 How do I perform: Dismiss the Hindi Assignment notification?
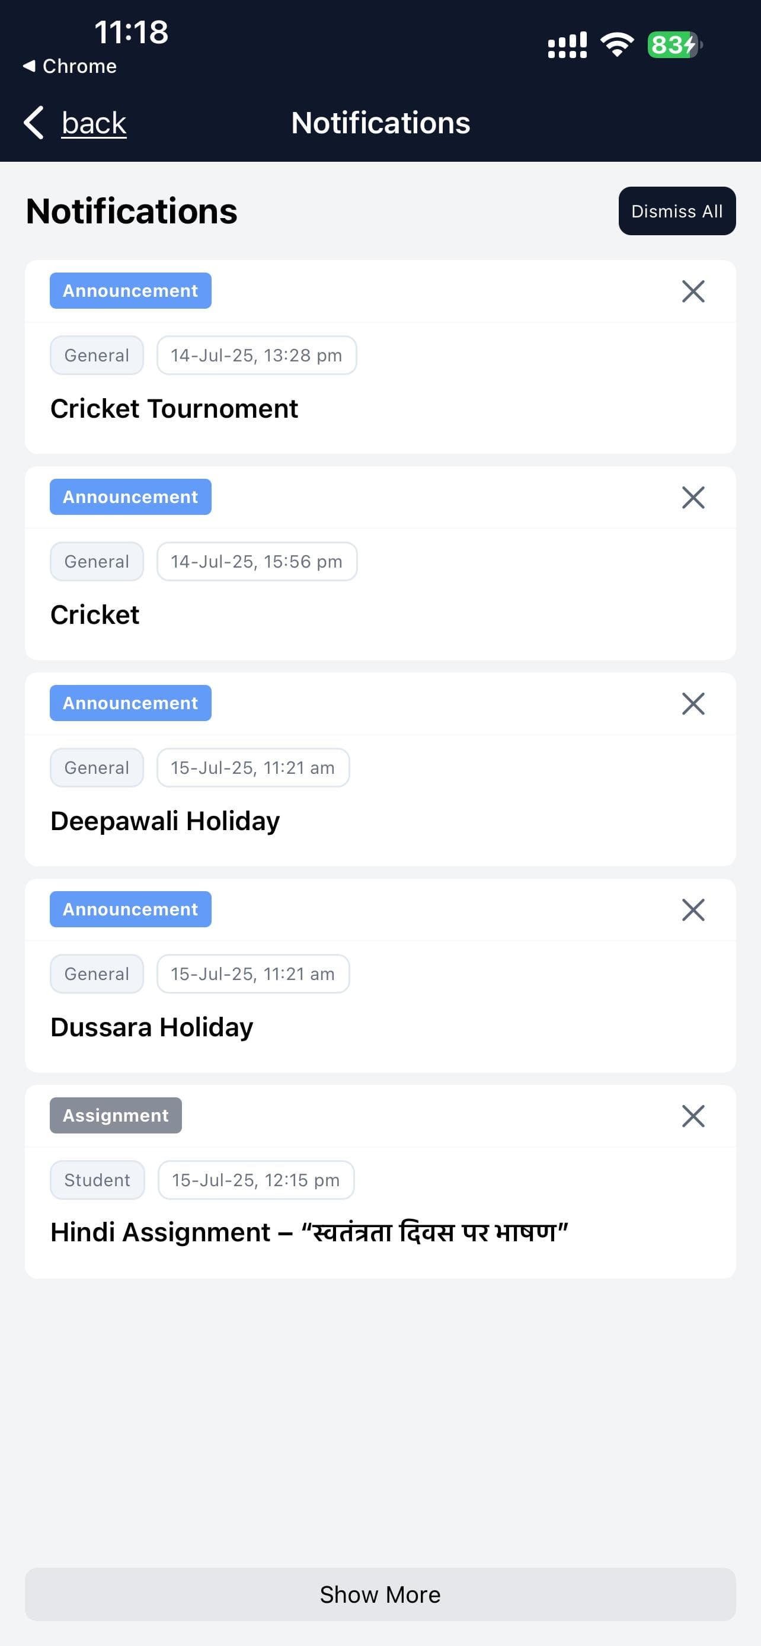coord(693,1116)
